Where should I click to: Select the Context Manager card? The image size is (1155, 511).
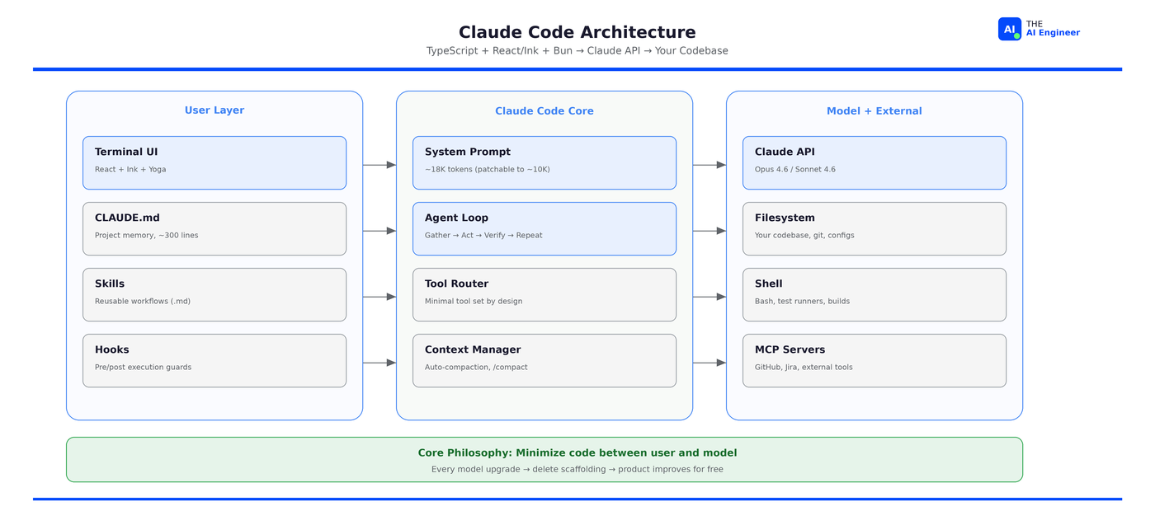pyautogui.click(x=544, y=361)
